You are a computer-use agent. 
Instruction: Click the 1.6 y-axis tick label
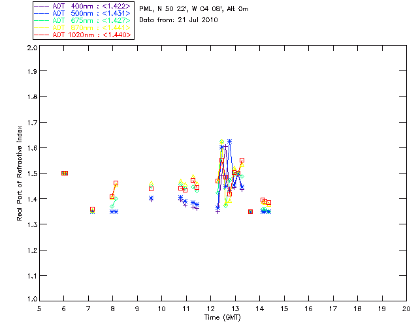click(x=32, y=148)
